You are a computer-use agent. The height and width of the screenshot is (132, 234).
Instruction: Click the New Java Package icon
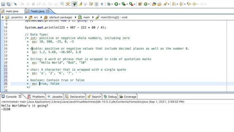tap(140, 4)
